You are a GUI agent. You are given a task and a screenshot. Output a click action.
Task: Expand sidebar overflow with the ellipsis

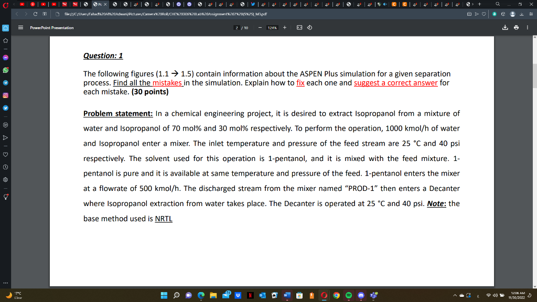click(5, 283)
